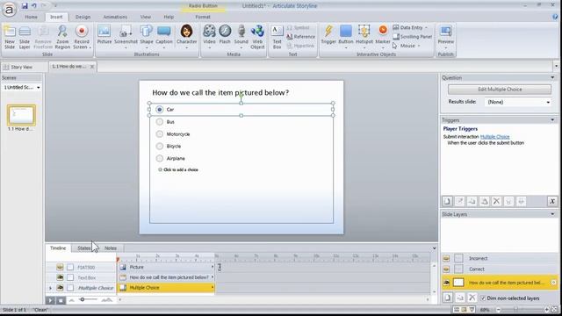Image resolution: width=562 pixels, height=316 pixels.
Task: Add a Trigger from the ribbon
Action: coord(328,35)
